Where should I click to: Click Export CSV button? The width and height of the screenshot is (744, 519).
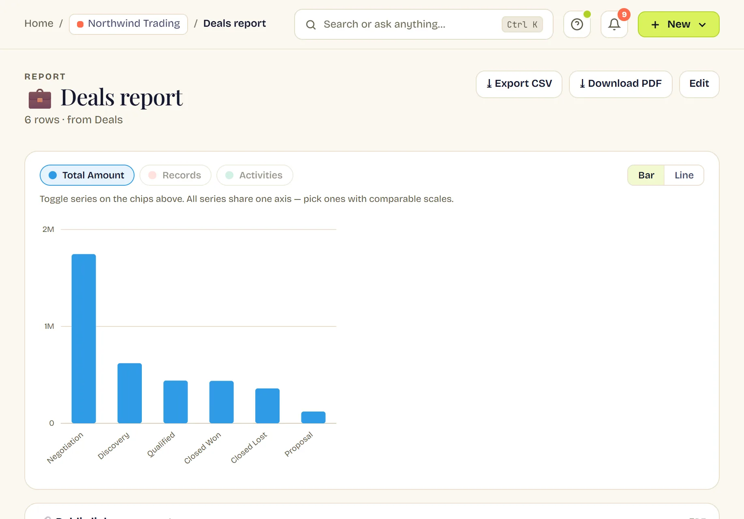tap(519, 84)
